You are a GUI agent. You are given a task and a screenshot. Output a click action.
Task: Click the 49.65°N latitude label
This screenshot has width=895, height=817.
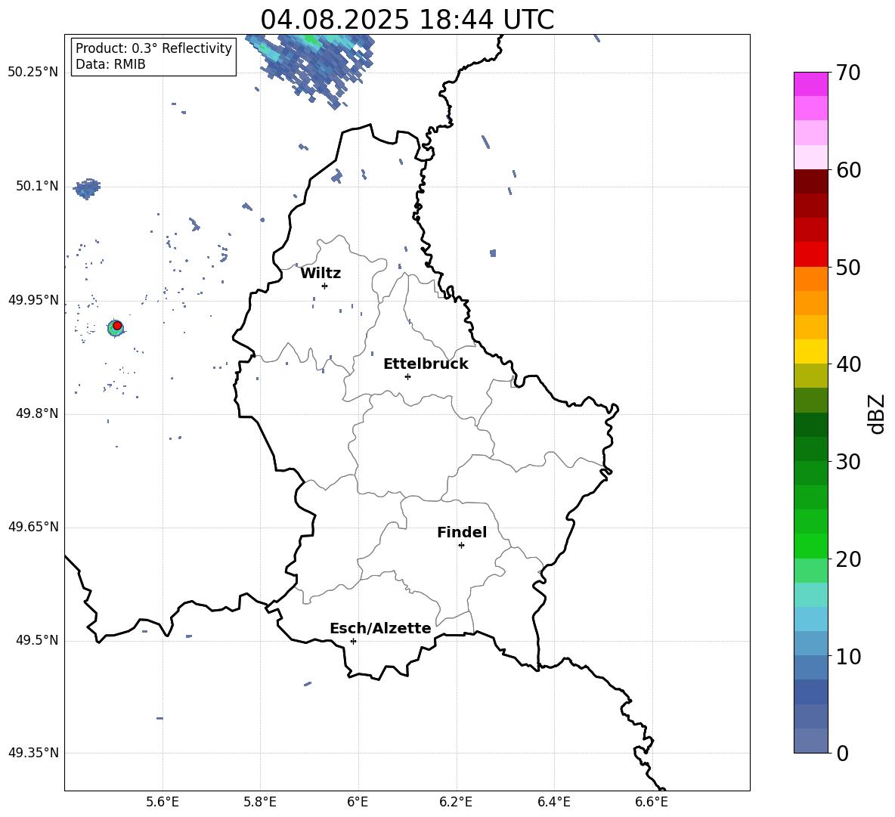click(x=33, y=527)
